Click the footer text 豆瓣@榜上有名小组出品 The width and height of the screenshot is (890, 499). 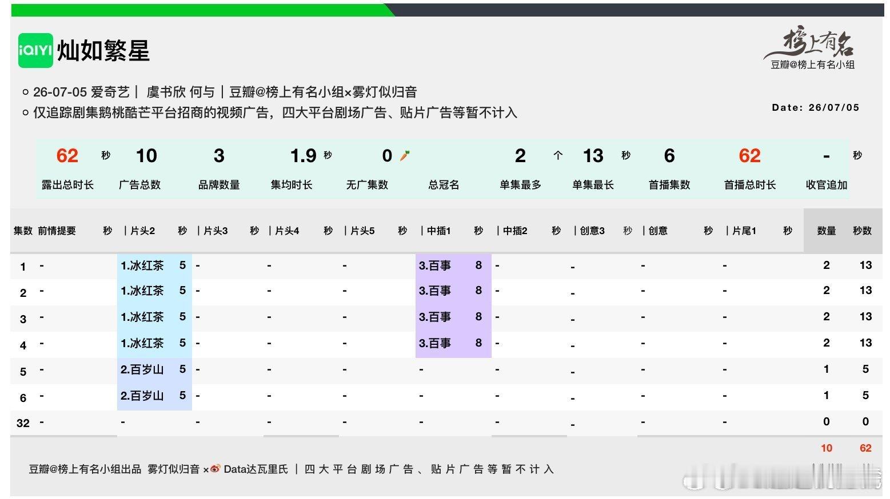pyautogui.click(x=85, y=469)
